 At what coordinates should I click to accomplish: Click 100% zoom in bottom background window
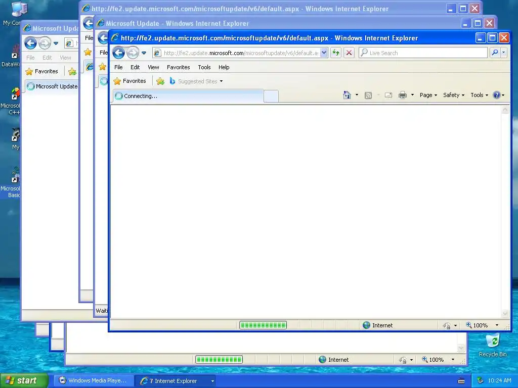pos(433,360)
